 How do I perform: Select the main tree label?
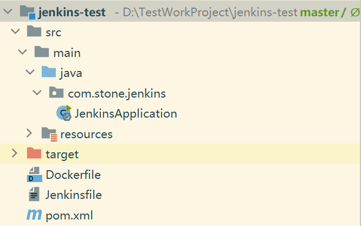coord(67,53)
